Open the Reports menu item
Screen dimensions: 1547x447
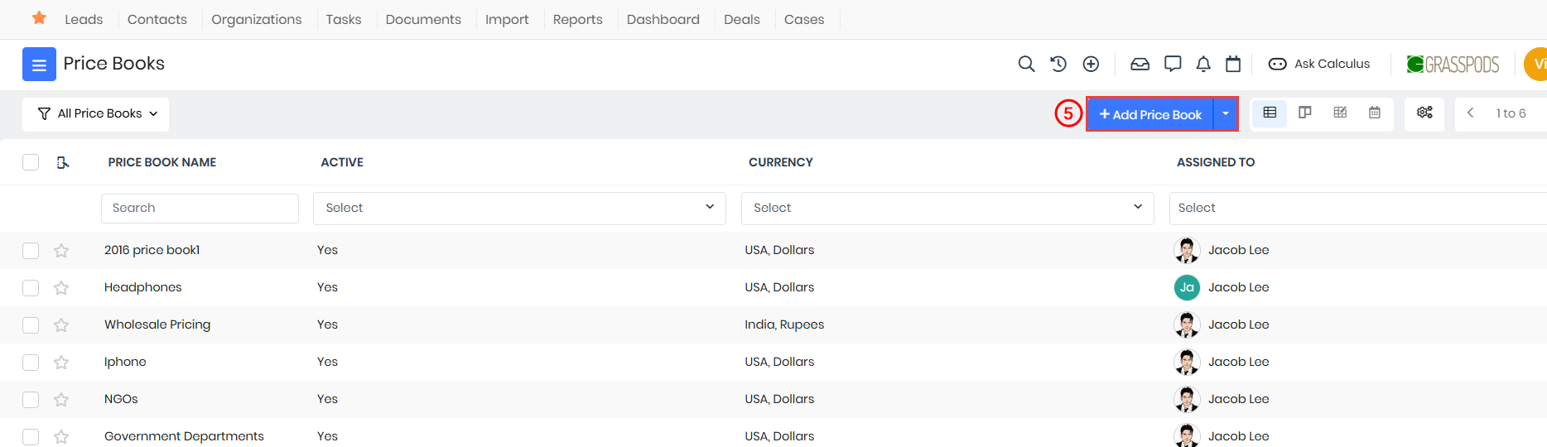click(578, 19)
